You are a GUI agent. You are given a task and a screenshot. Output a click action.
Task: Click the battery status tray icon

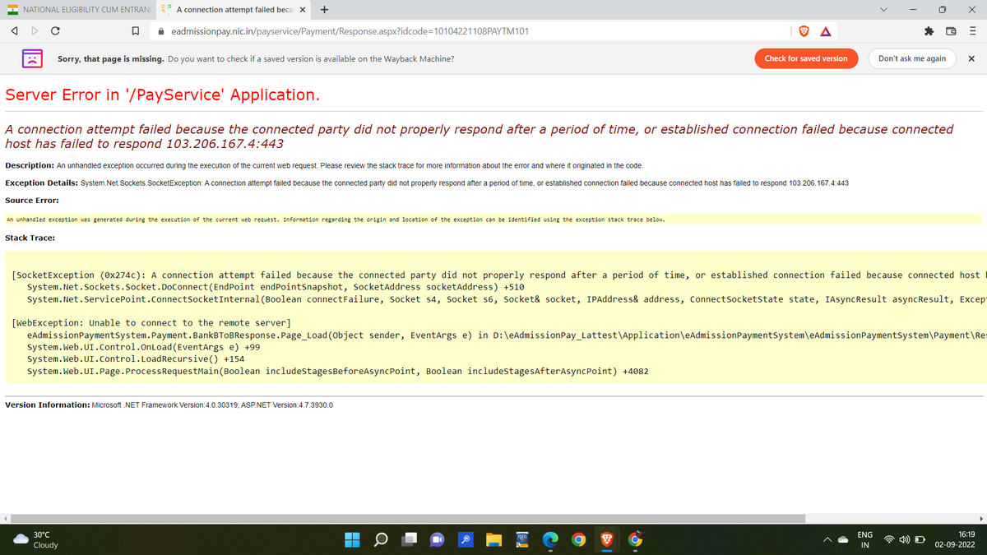(x=921, y=539)
